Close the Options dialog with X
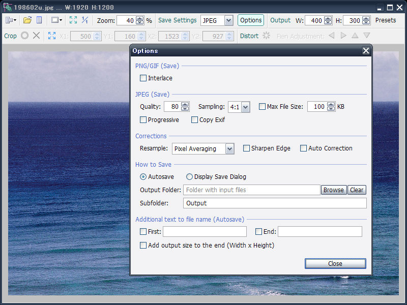 tap(366, 51)
